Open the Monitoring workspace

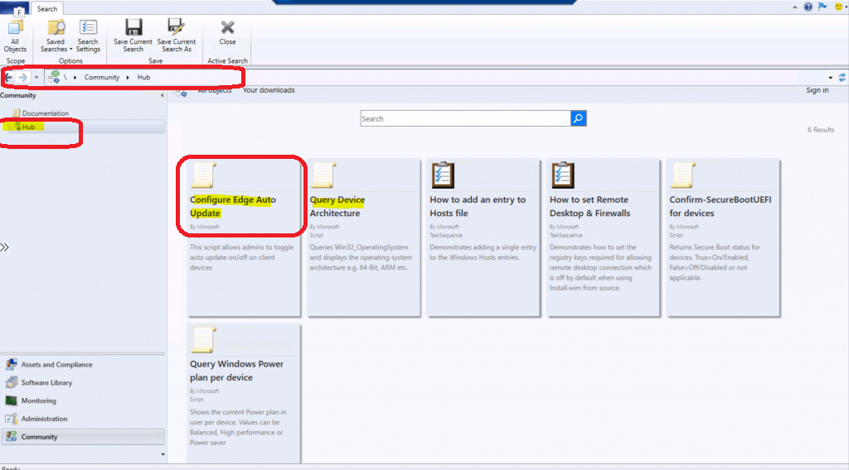pos(83,400)
